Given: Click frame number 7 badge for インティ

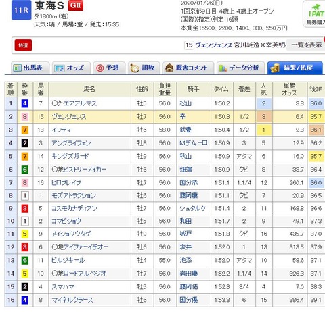Looking at the screenshot, I should point(25,130).
